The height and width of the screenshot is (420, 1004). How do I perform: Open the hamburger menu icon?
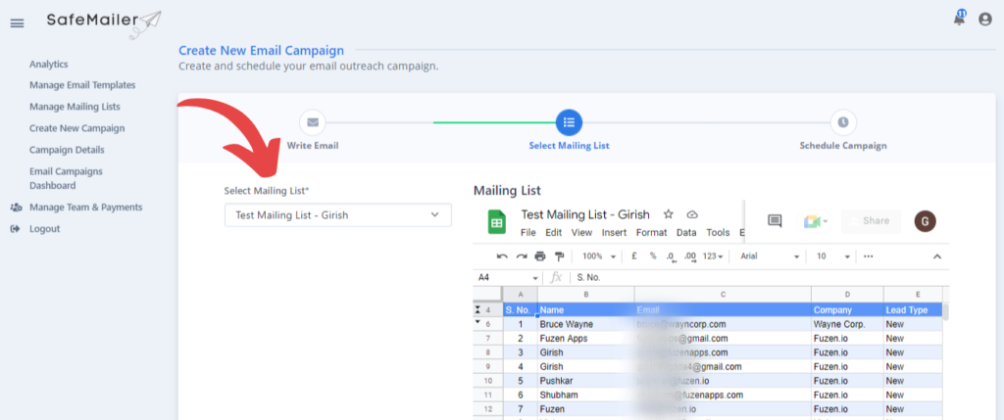(18, 23)
